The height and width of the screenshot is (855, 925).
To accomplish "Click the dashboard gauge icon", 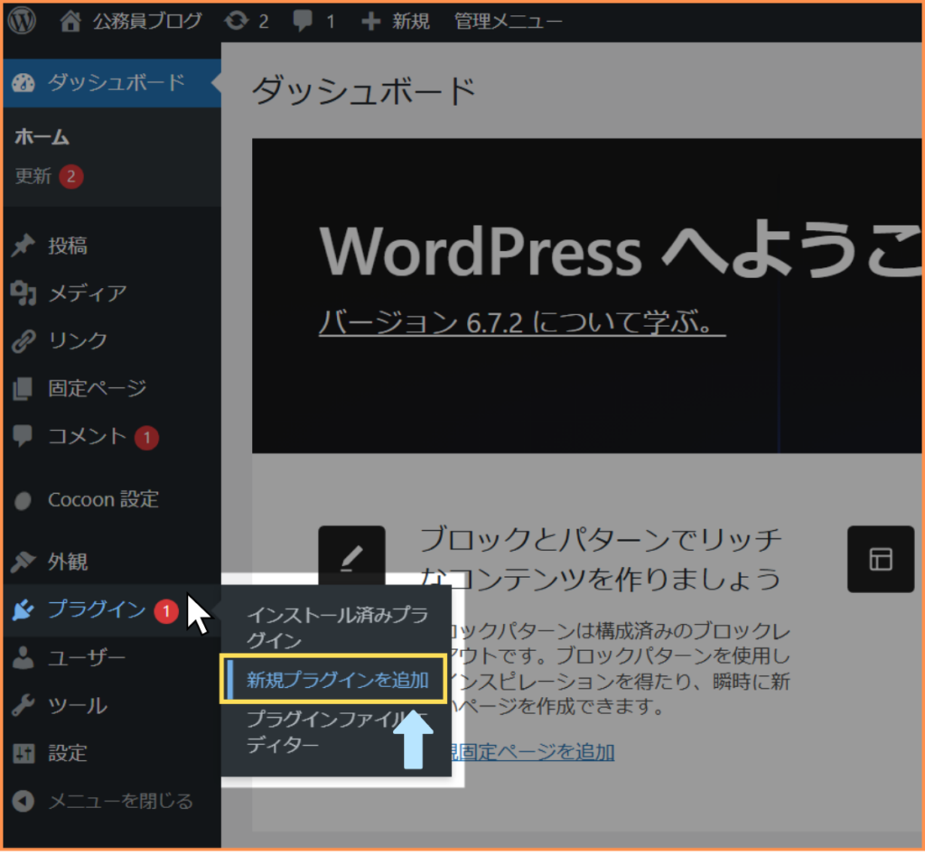I will (x=23, y=83).
